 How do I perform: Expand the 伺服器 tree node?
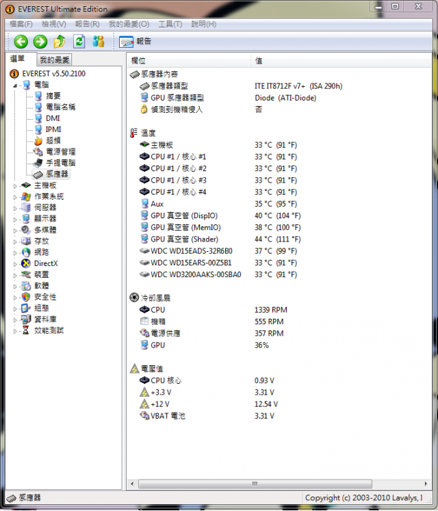(15, 208)
